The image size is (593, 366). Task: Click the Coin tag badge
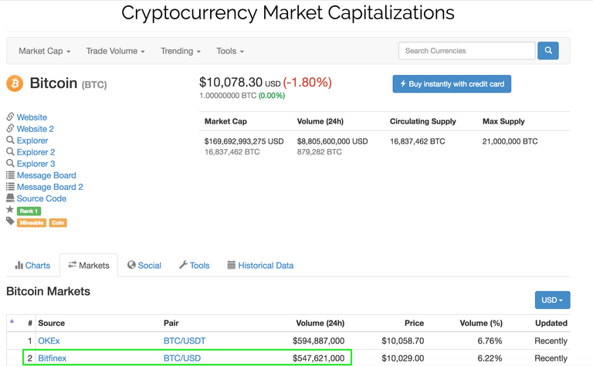(58, 222)
